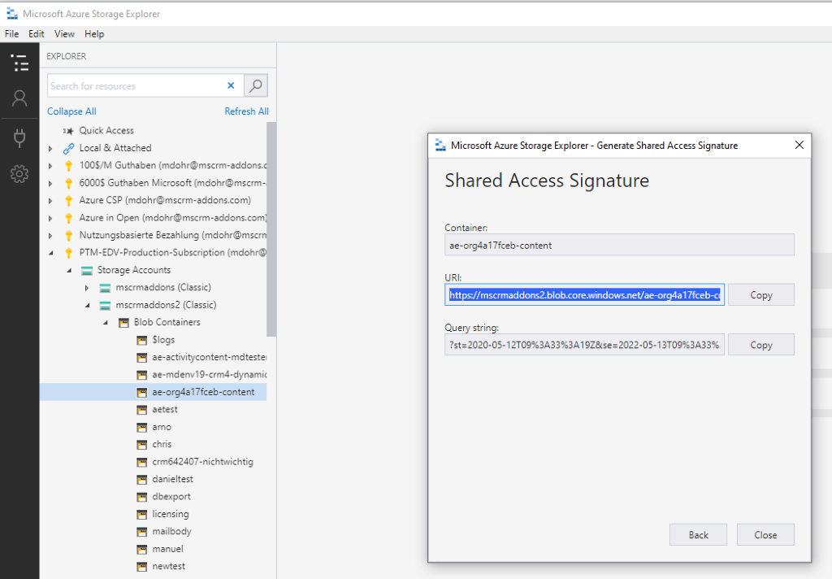Select the dbexport container icon

141,497
